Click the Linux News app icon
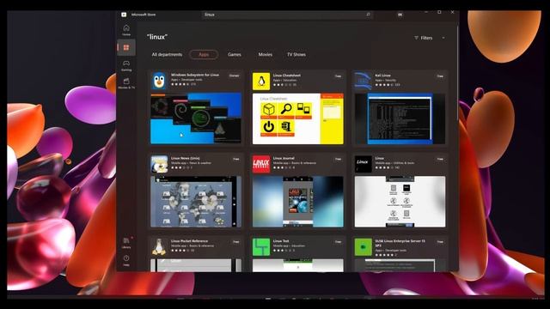This screenshot has height=309, width=550. click(159, 164)
